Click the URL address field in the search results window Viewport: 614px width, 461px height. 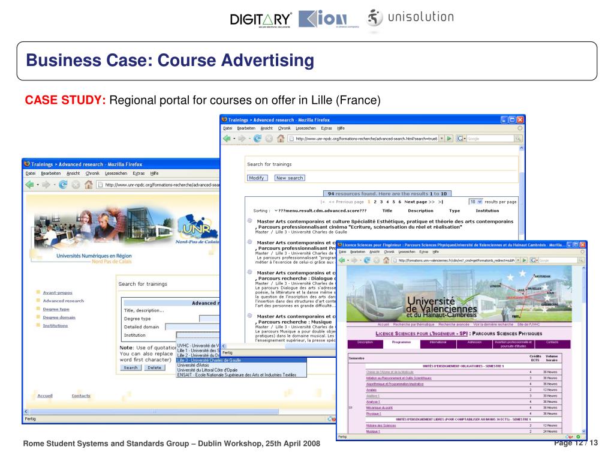[x=363, y=139]
